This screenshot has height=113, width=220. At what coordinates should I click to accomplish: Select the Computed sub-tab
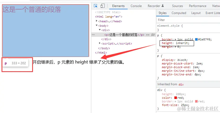pyautogui.click(x=179, y=13)
